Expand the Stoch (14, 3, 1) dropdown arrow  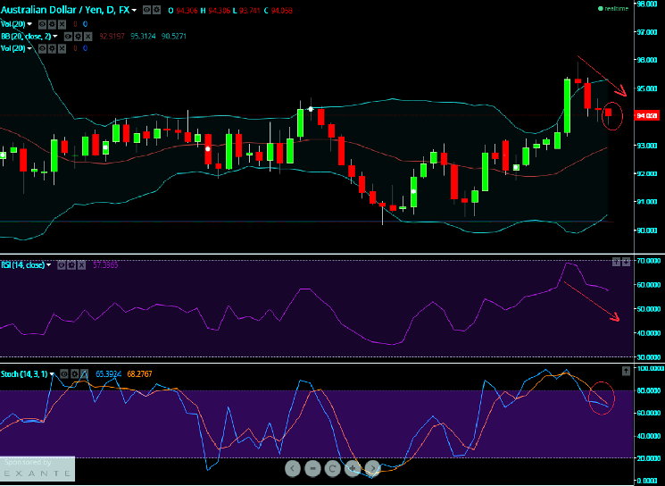click(x=52, y=374)
